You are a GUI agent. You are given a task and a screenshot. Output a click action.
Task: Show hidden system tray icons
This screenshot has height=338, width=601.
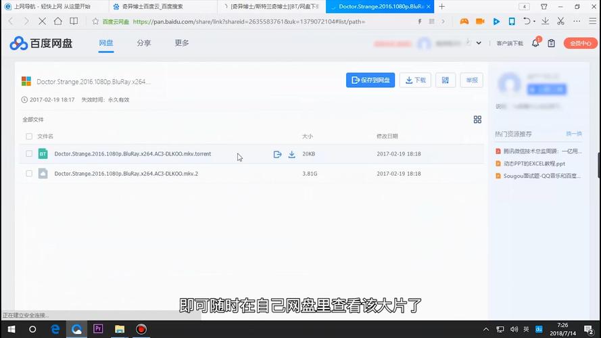pos(485,329)
